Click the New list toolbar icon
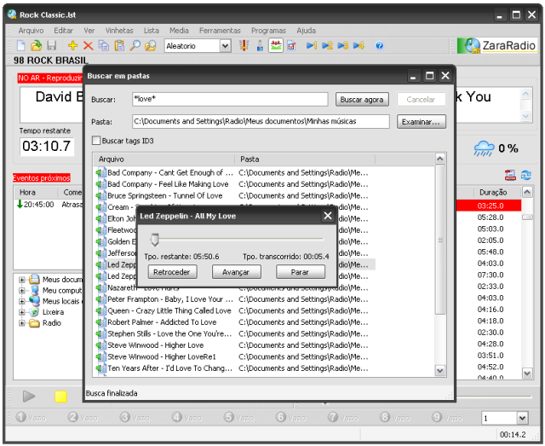The width and height of the screenshot is (545, 446). pyautogui.click(x=21, y=45)
